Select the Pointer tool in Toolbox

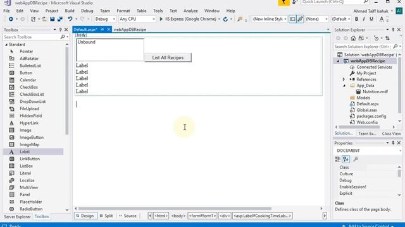point(27,51)
